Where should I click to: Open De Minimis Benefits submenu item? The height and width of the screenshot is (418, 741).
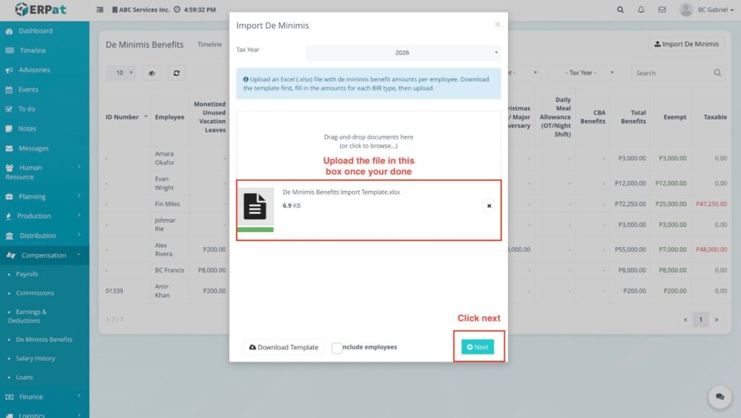point(44,340)
